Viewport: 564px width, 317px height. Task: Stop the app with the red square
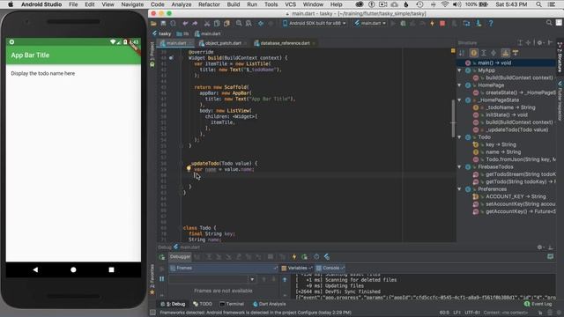[x=442, y=24]
